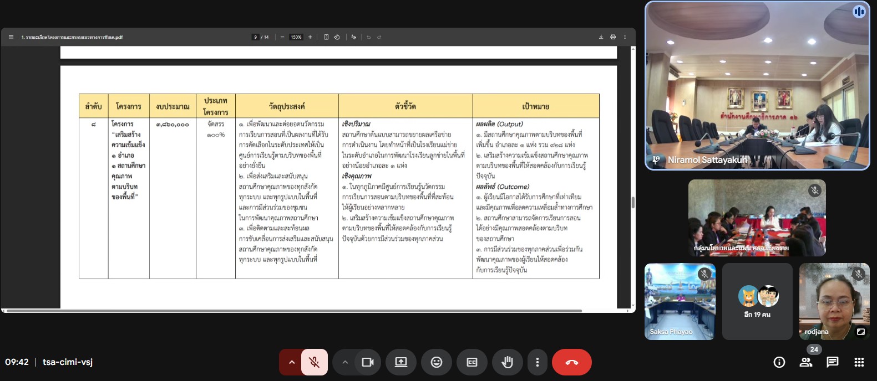Leave the call with the red button

(571, 362)
